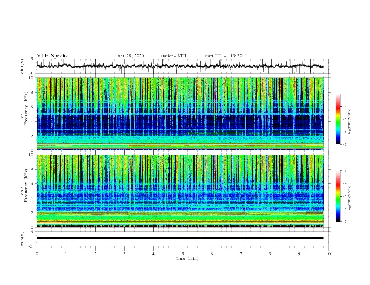
Task: Click the "ch.1(V)" axis label
Action: [22, 66]
